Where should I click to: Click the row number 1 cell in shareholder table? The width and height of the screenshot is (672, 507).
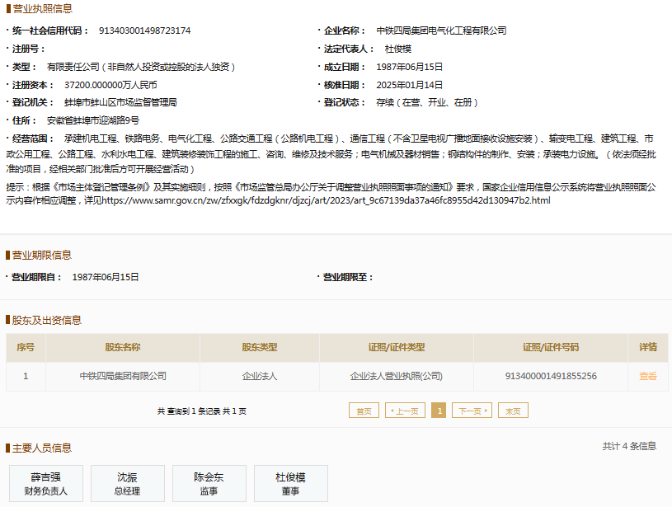[x=26, y=376]
